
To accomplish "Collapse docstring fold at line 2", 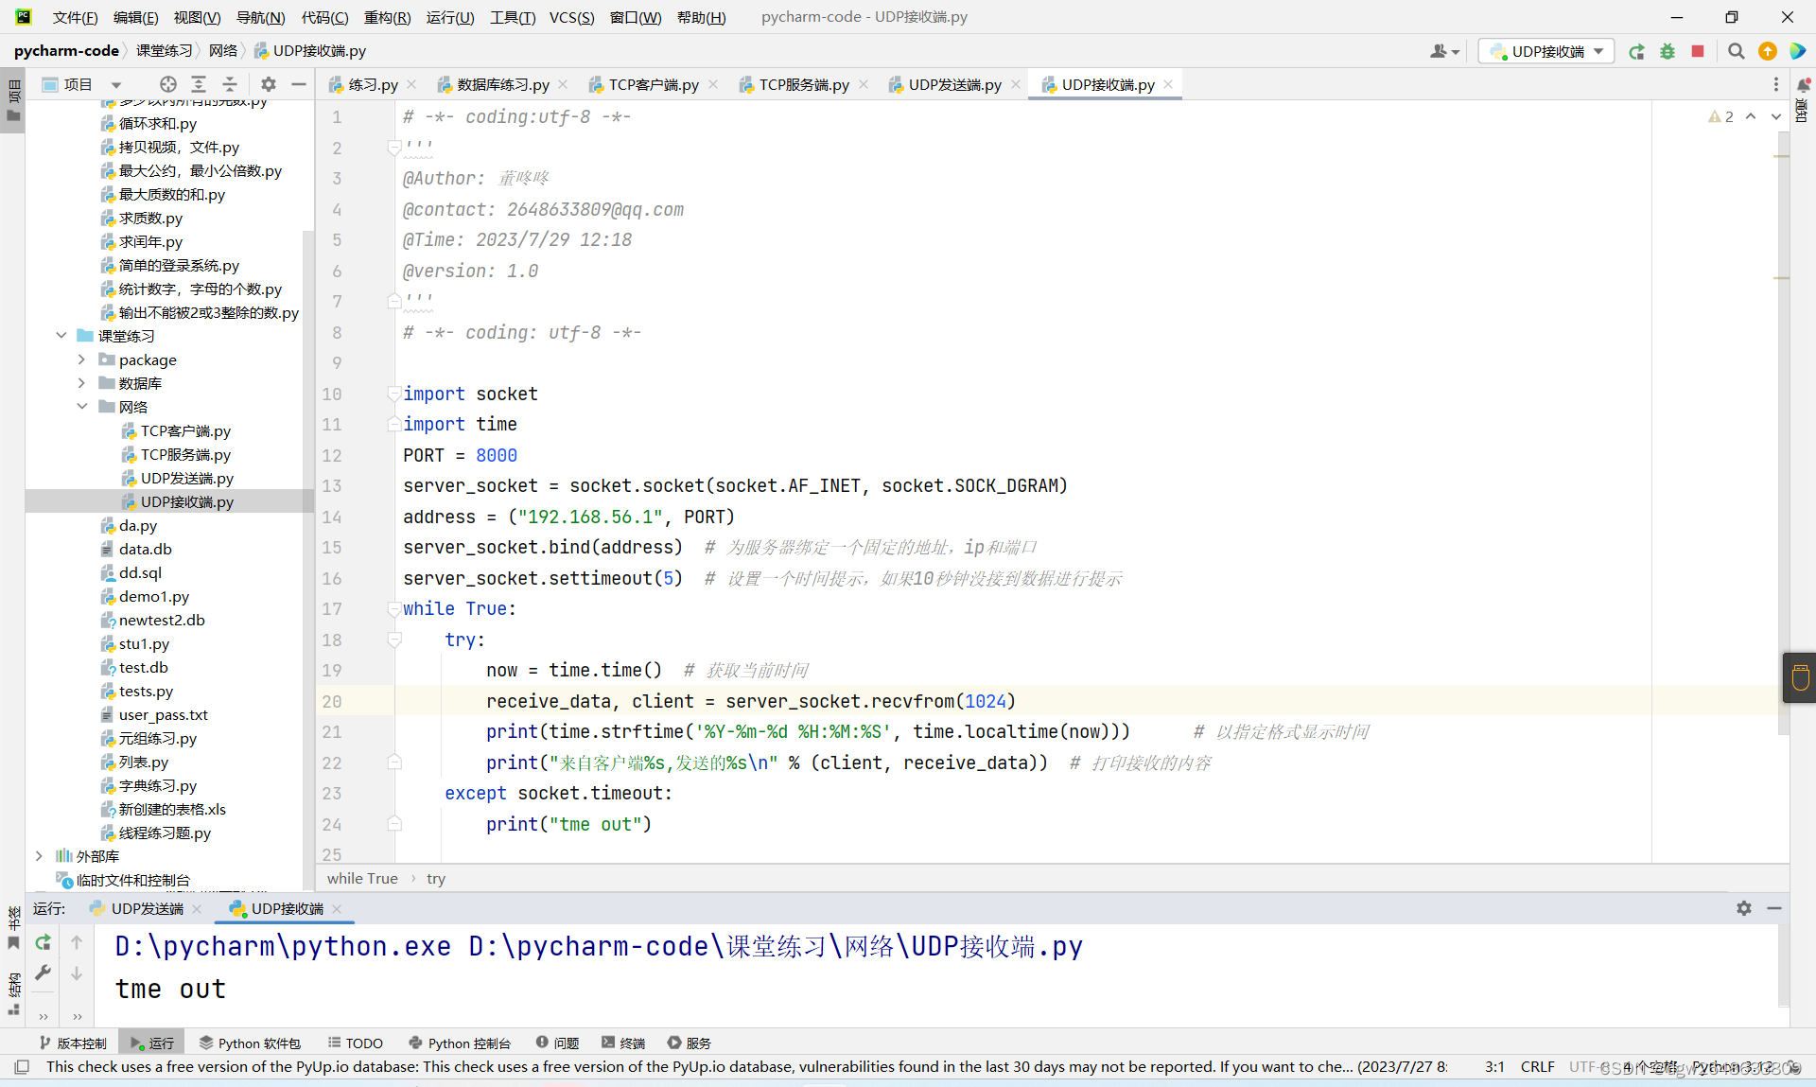I will pyautogui.click(x=394, y=148).
